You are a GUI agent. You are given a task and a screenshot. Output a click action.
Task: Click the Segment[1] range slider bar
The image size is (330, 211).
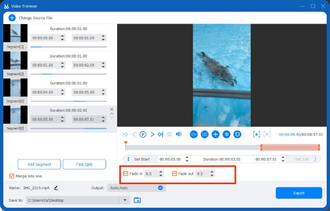click(68, 47)
